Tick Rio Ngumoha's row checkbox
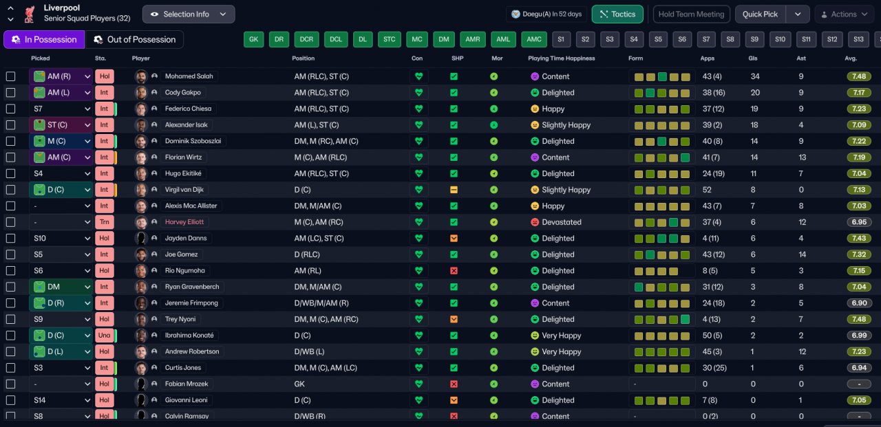881x427 pixels. [10, 271]
